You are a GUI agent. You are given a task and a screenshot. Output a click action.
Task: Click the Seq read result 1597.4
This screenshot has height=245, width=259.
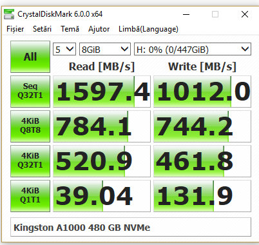(x=102, y=92)
